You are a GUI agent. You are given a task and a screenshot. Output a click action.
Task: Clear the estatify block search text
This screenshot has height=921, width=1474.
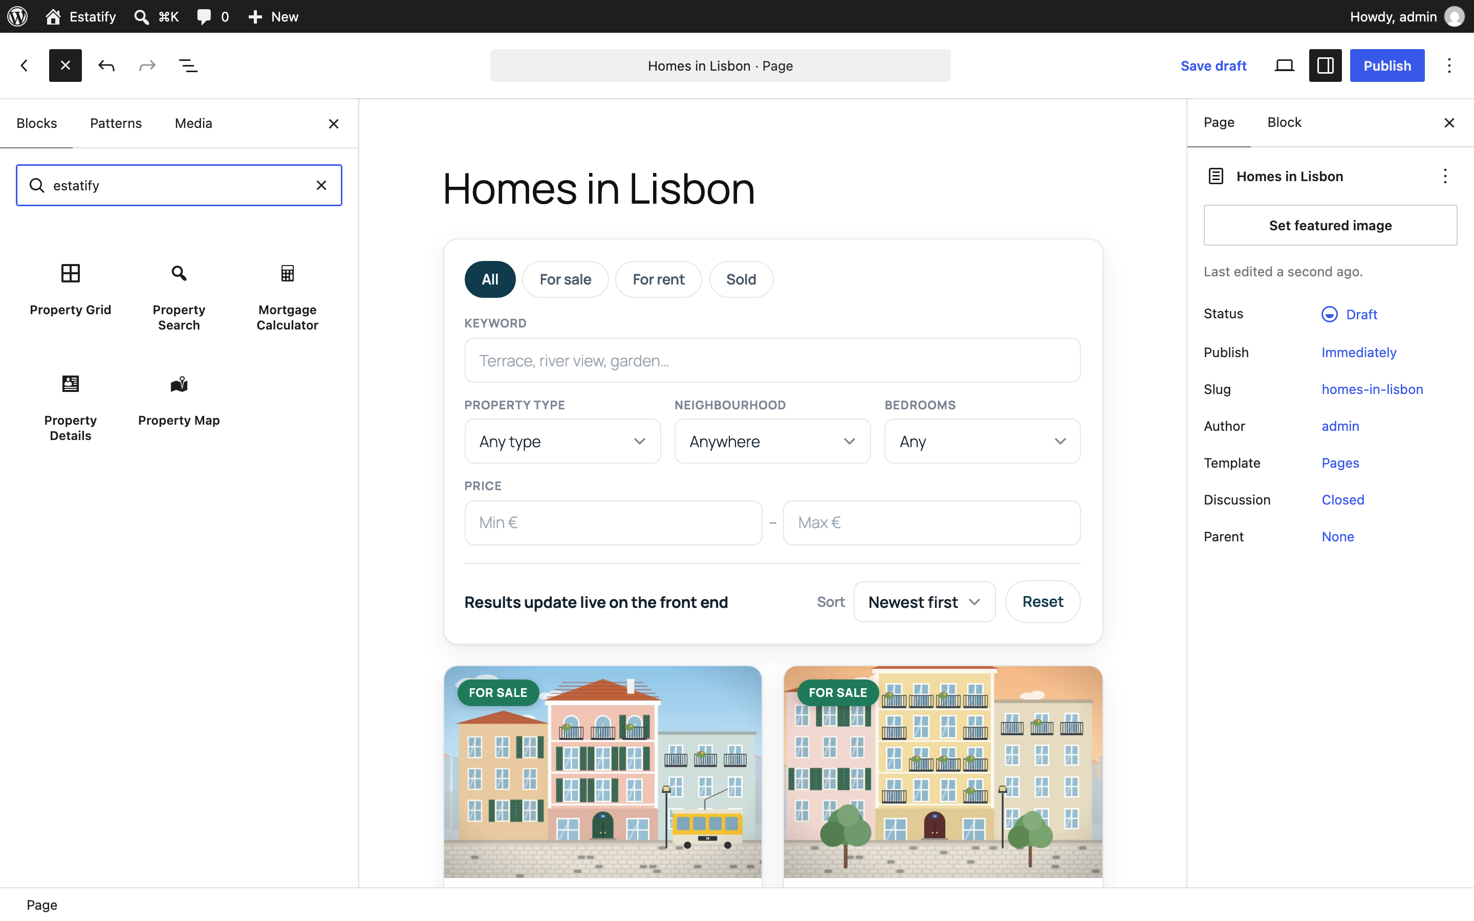click(321, 185)
